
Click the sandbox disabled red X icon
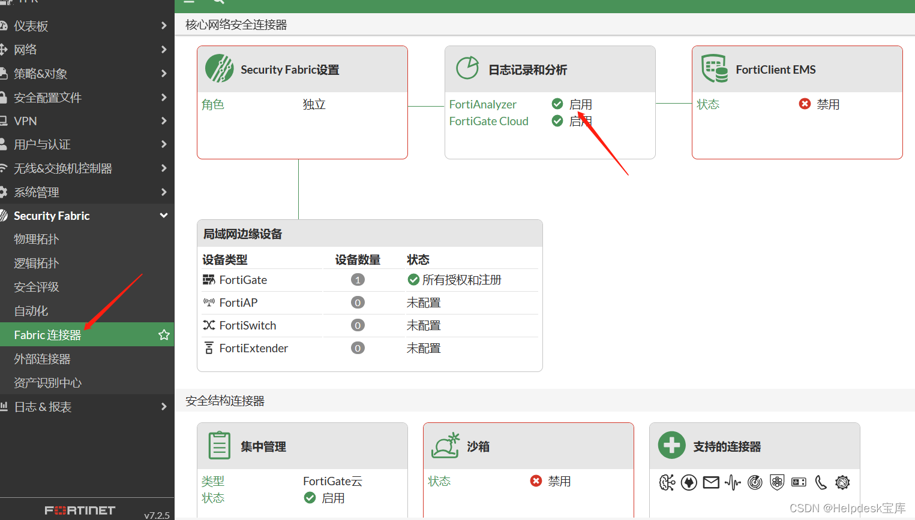click(536, 481)
